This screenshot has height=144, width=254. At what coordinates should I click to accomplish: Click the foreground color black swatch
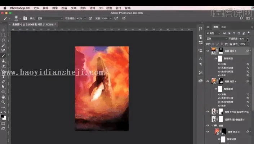pos(2,116)
